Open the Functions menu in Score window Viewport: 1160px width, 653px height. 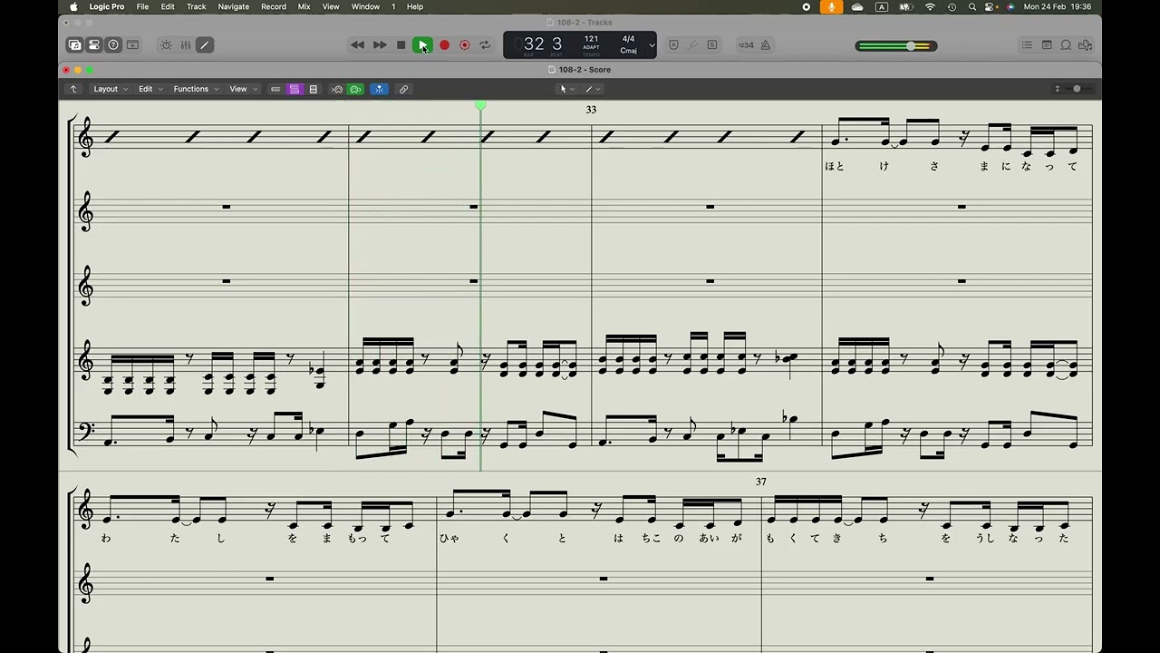[195, 89]
